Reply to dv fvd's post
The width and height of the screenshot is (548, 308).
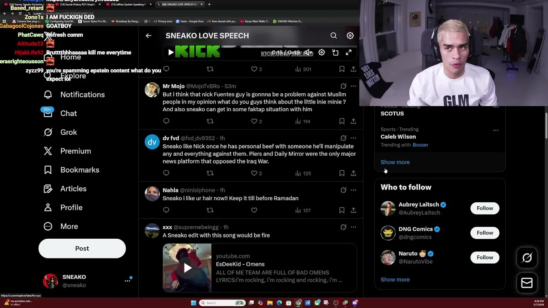click(x=166, y=173)
